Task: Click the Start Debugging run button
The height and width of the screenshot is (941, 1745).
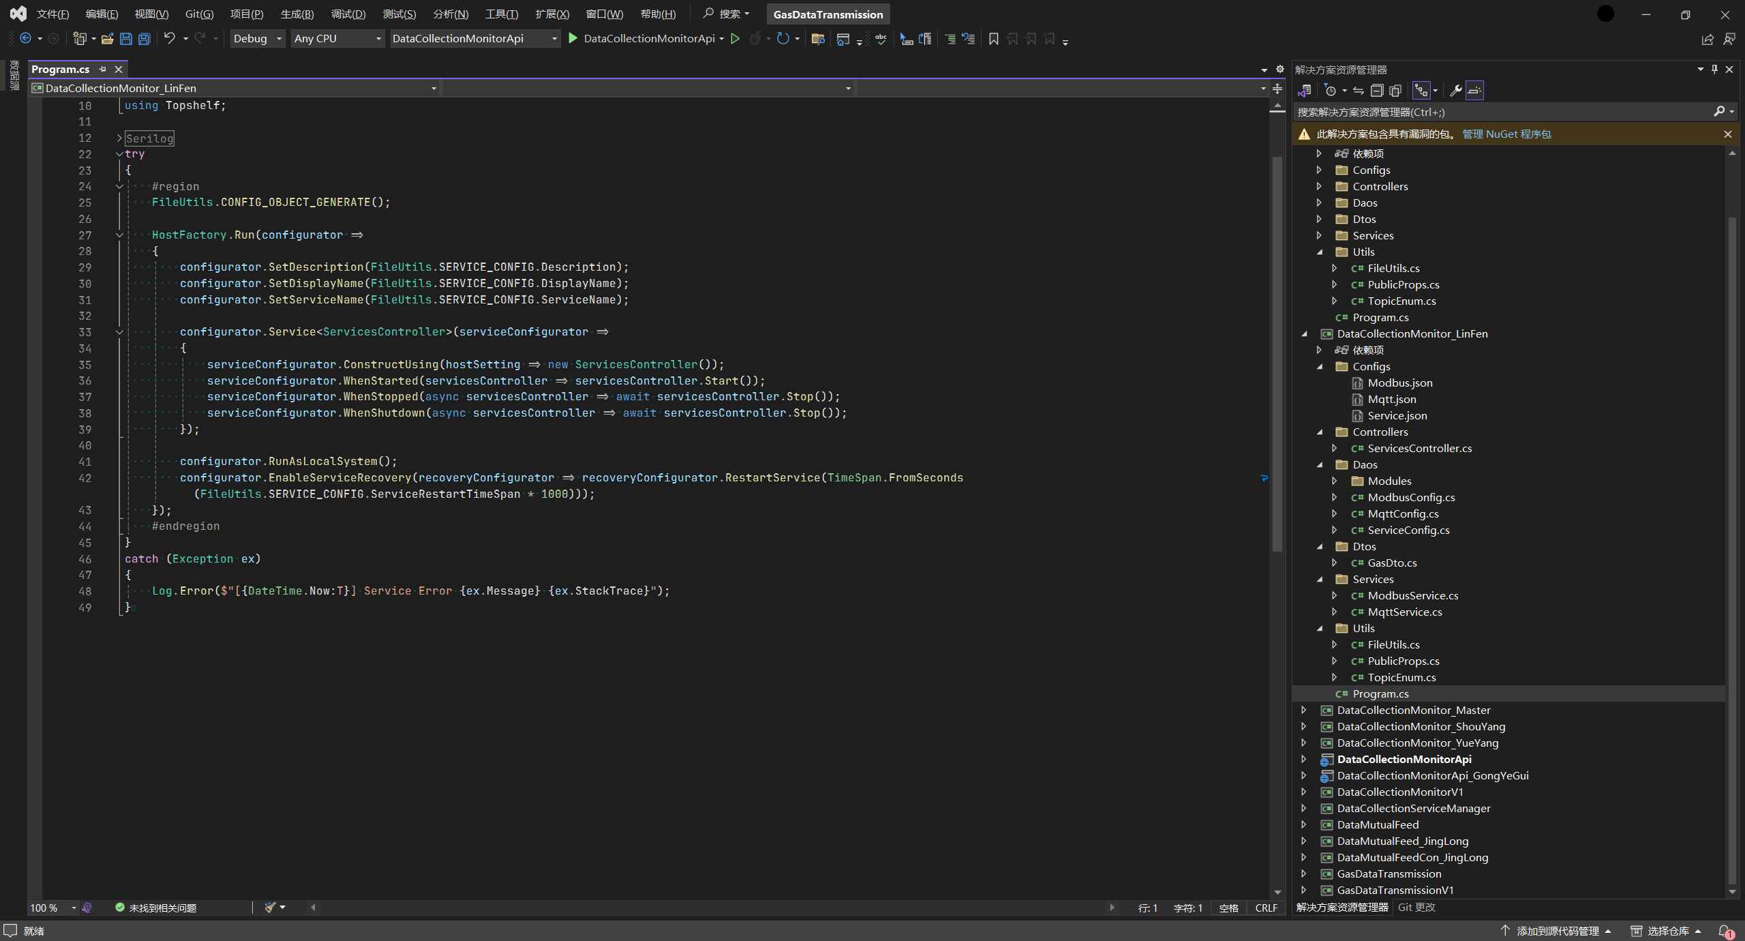Action: (573, 38)
